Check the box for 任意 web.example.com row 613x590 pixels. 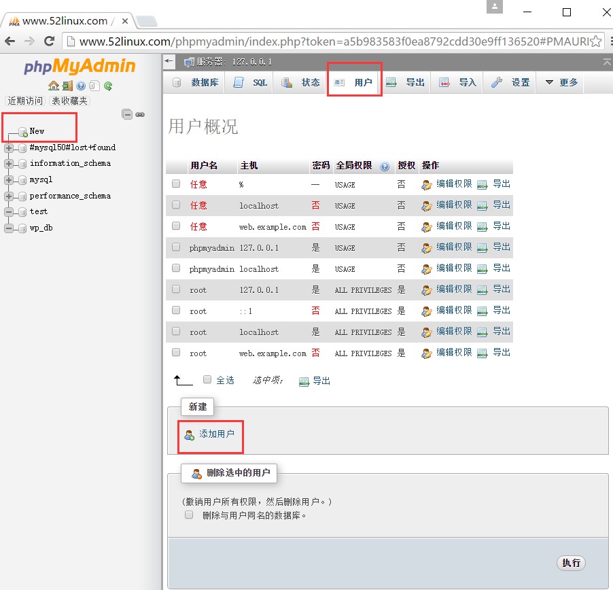(x=176, y=226)
